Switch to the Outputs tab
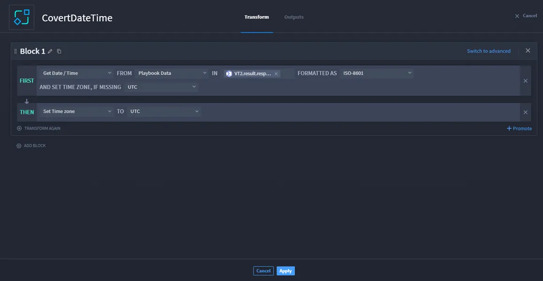 click(294, 17)
